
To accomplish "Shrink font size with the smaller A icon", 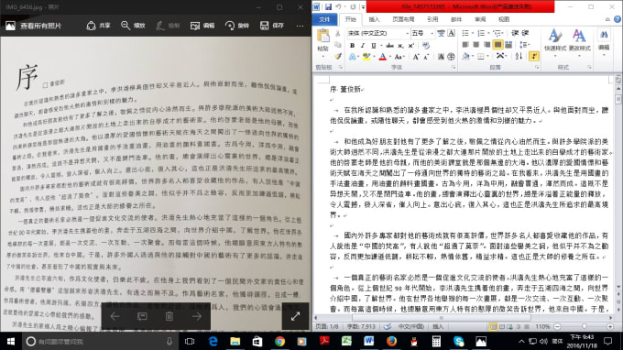I will click(426, 57).
